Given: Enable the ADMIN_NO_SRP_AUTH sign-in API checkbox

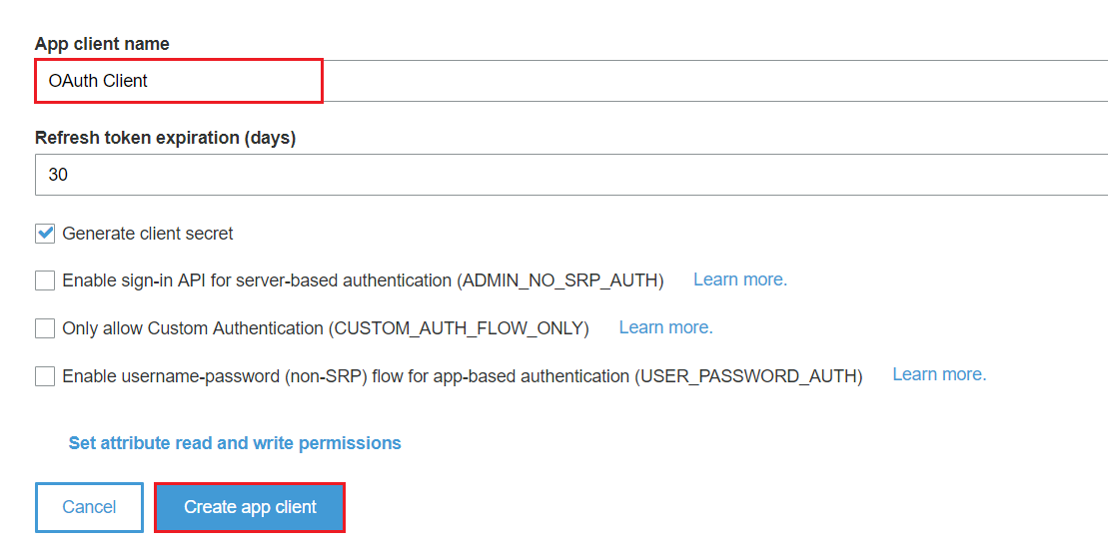Looking at the screenshot, I should click(45, 280).
